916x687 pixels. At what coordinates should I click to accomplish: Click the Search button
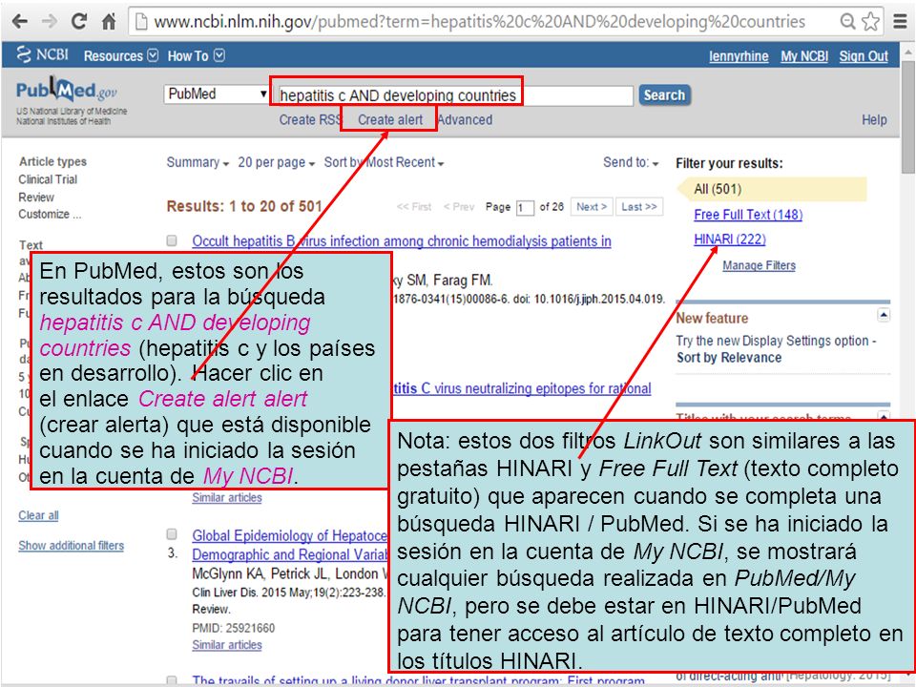665,94
